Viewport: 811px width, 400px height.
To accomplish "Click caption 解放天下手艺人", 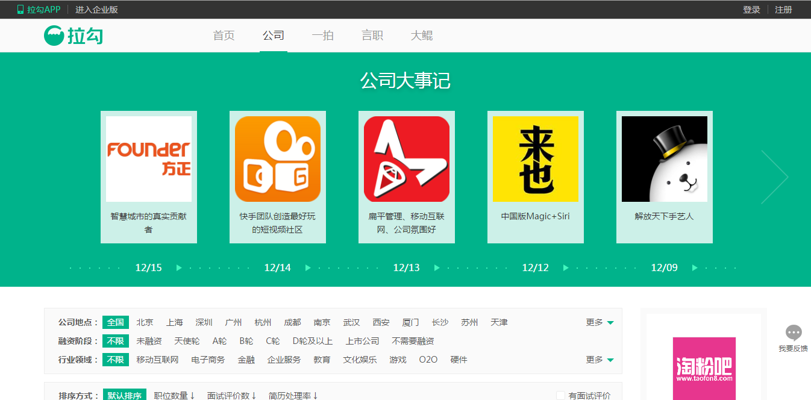I will coord(665,216).
